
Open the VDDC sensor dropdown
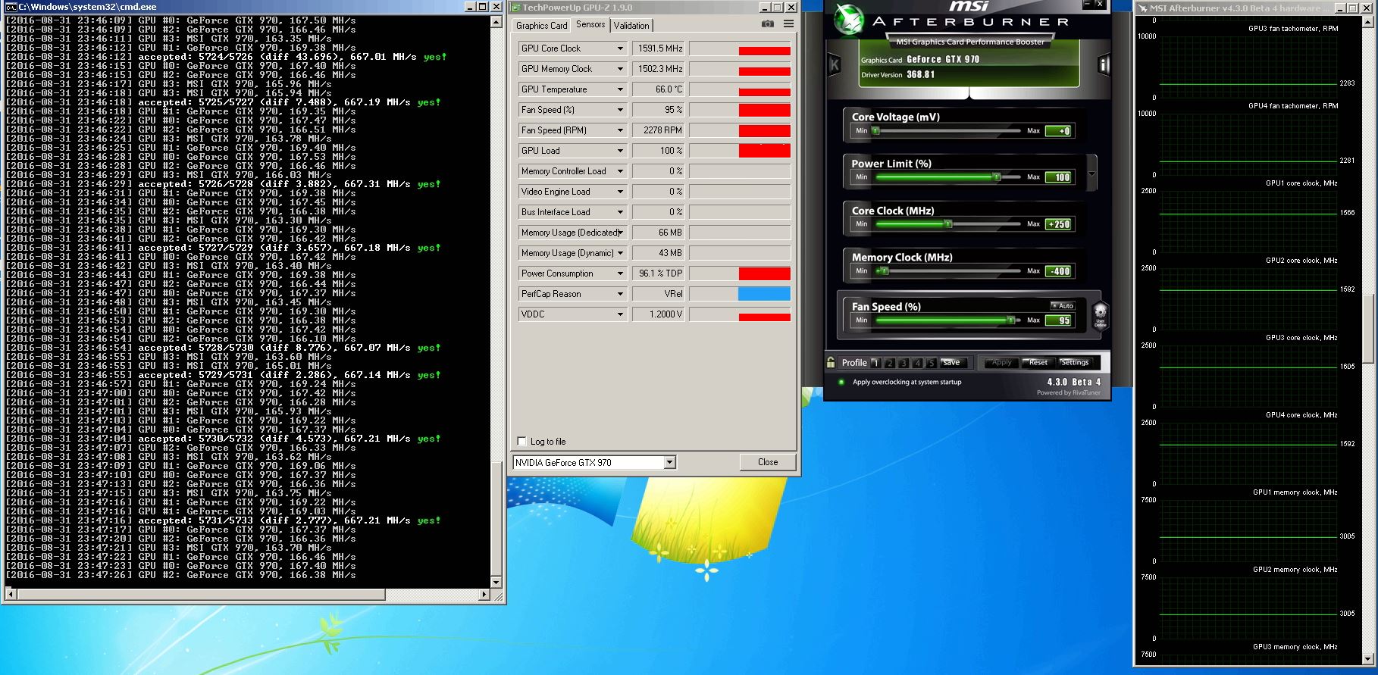point(620,314)
